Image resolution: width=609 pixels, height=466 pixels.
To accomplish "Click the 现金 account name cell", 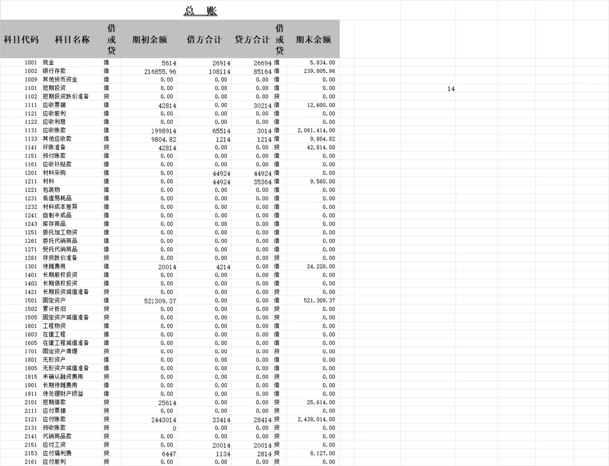I will [49, 62].
